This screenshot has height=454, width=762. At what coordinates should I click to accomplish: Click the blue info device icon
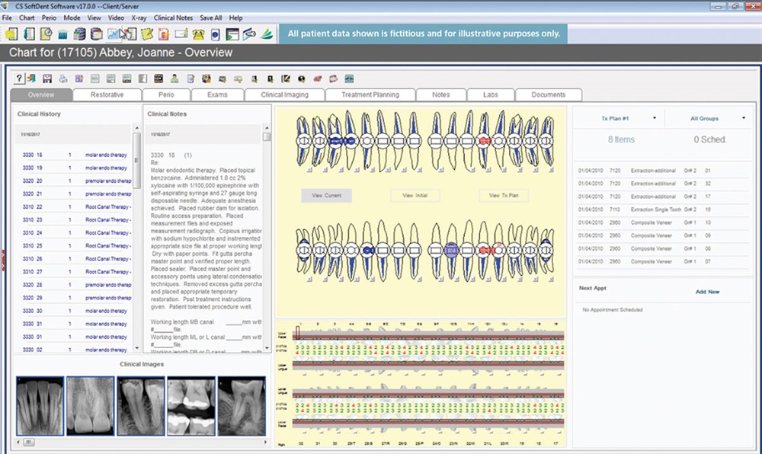pos(216,34)
